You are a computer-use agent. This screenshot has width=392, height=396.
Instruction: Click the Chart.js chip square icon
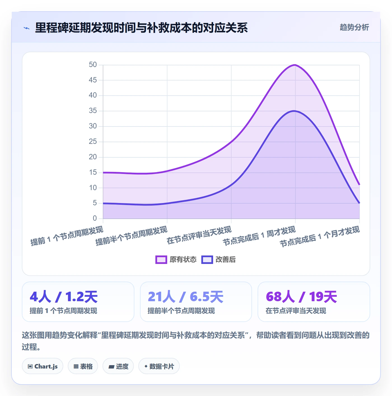30,367
